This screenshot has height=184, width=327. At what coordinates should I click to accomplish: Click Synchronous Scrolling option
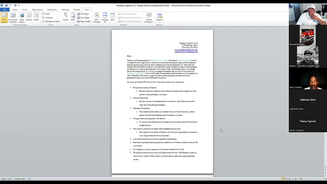129,18
